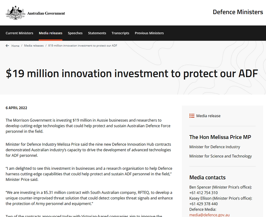Viewport: 266px width, 217px height.
Task: Click the Media releases breadcrumb link
Action: tap(34, 46)
